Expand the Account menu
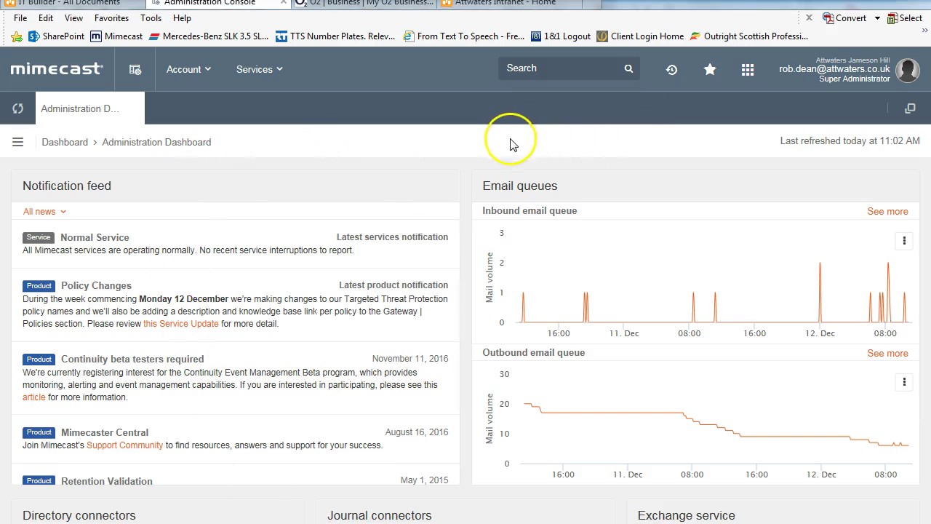Image resolution: width=931 pixels, height=524 pixels. pyautogui.click(x=188, y=69)
